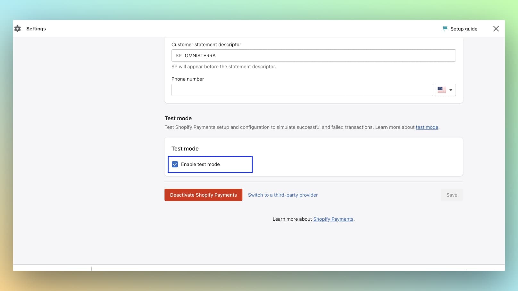Click the Settings title text
The image size is (518, 291).
pos(36,29)
